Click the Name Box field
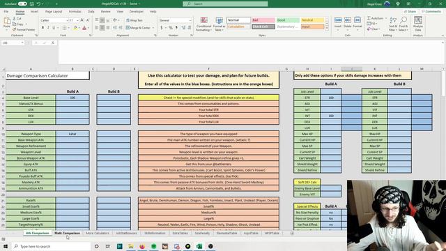 (x=13, y=43)
